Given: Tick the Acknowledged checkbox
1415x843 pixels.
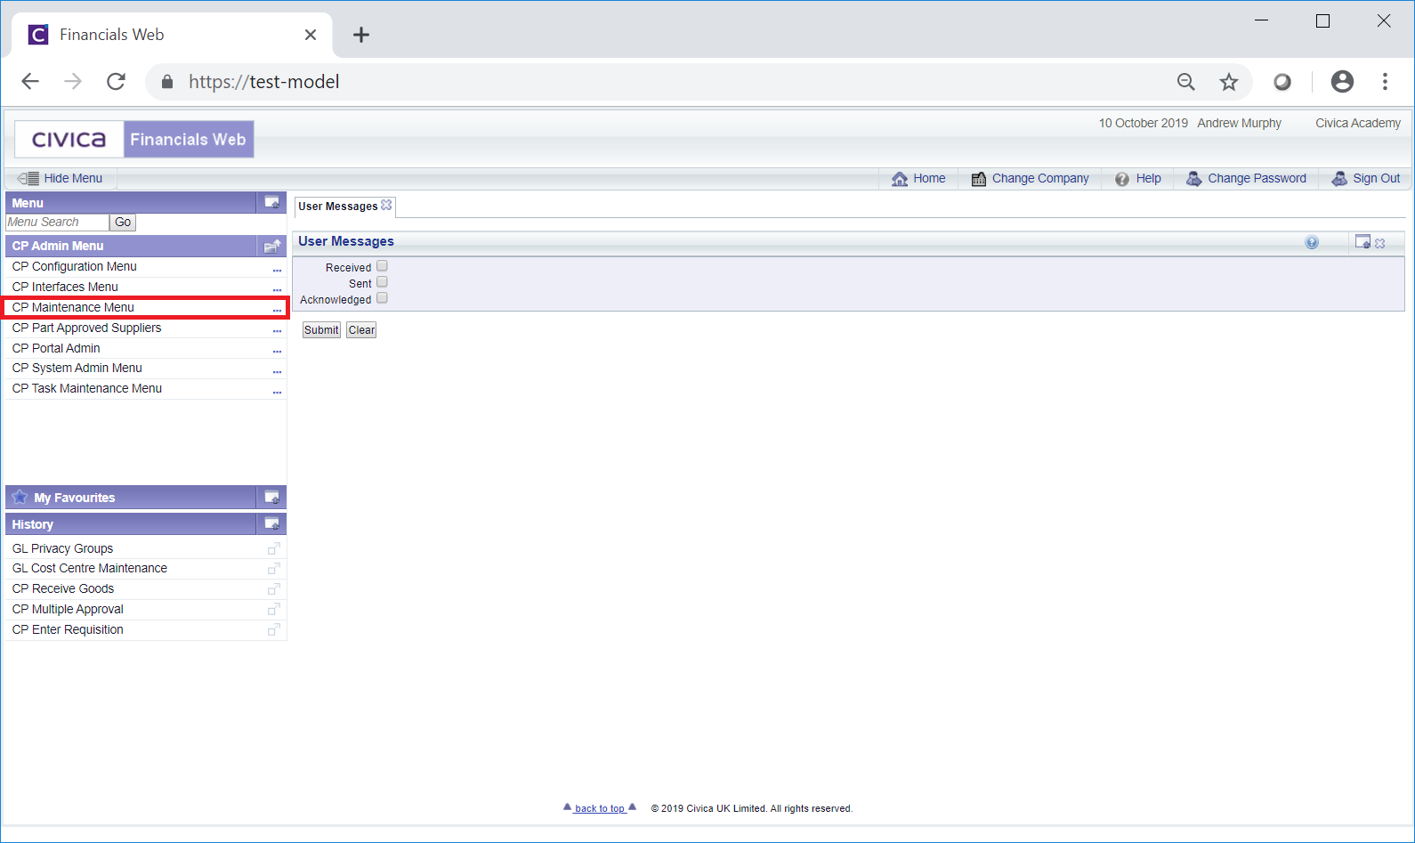Looking at the screenshot, I should click(x=382, y=297).
